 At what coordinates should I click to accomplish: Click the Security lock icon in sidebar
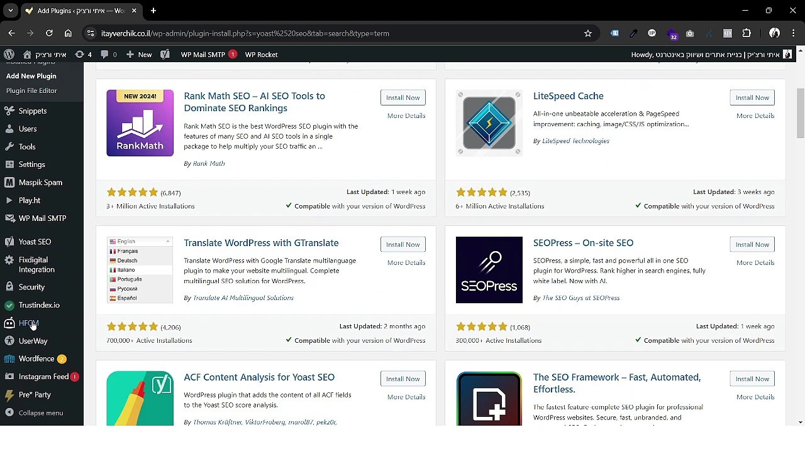coord(9,287)
